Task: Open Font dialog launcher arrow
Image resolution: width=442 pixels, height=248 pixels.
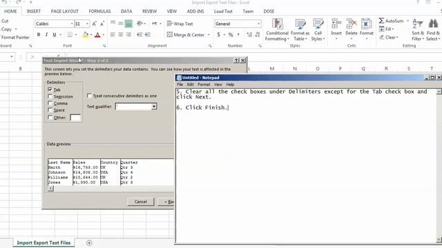Action: click(104, 45)
